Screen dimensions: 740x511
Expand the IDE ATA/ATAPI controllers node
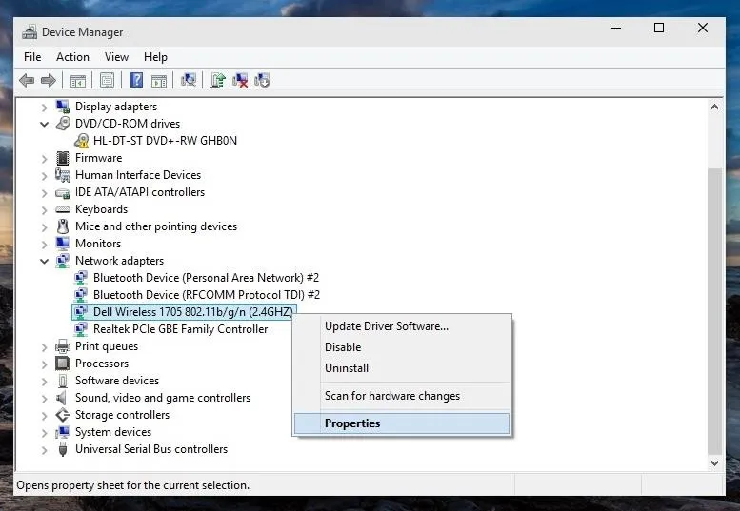coord(45,193)
